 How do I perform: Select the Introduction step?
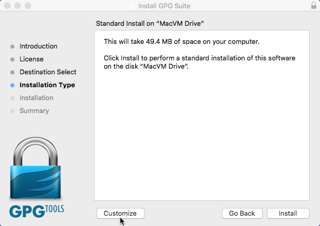click(38, 46)
